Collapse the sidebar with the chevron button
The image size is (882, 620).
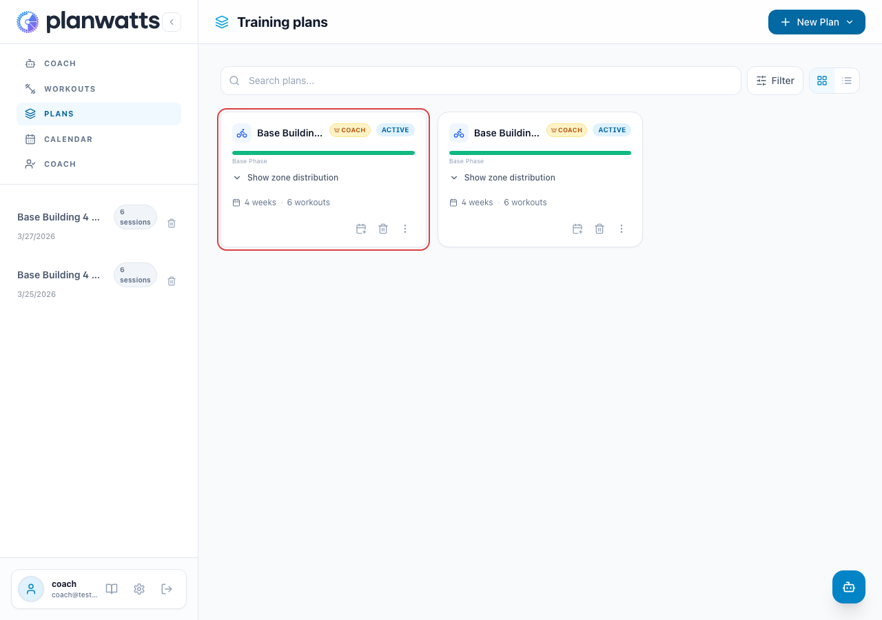pos(172,22)
